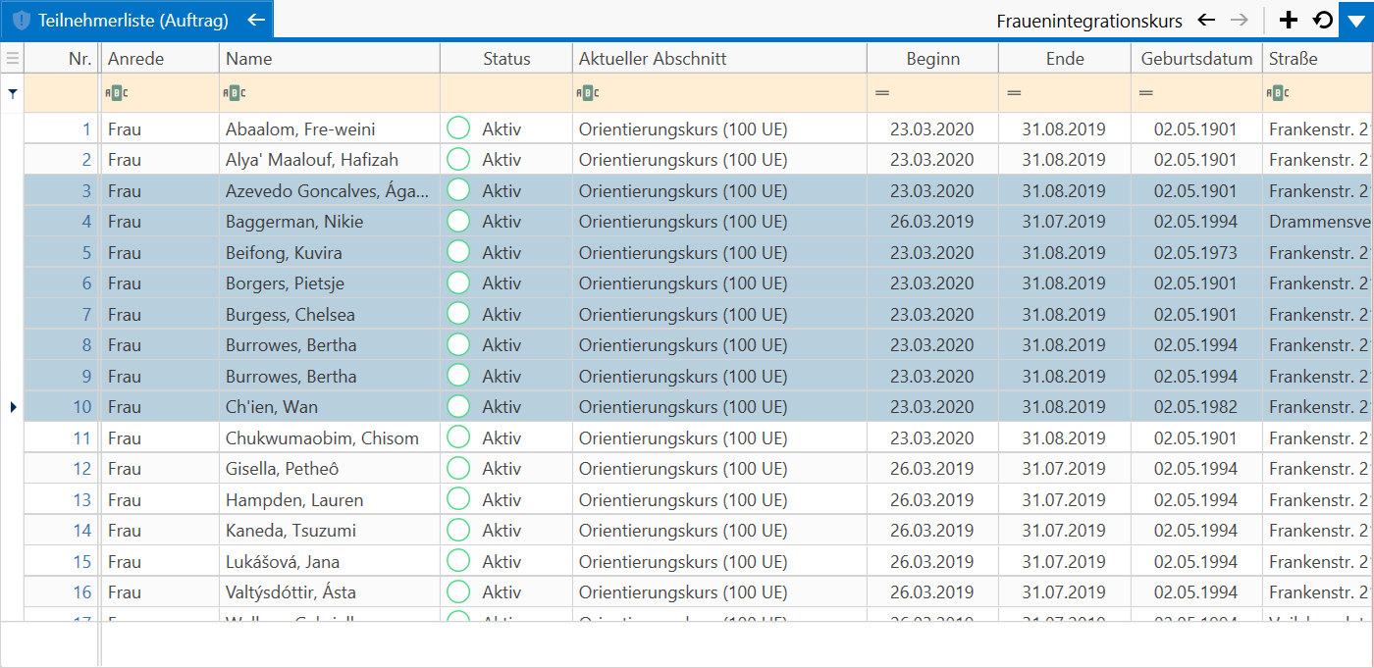Click the refresh icon in top toolbar

pyautogui.click(x=1323, y=20)
